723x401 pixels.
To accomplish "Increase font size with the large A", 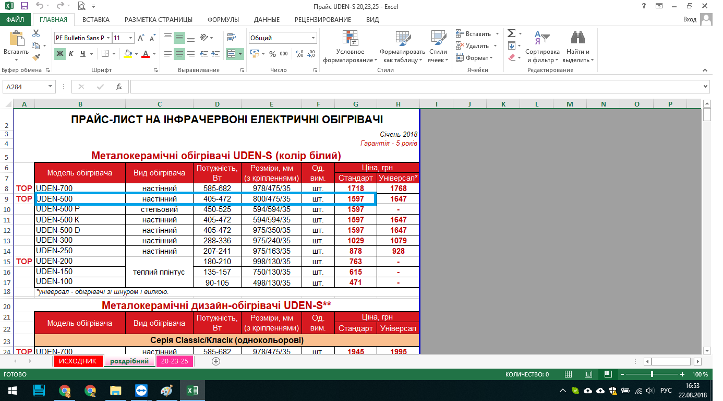I will [141, 38].
